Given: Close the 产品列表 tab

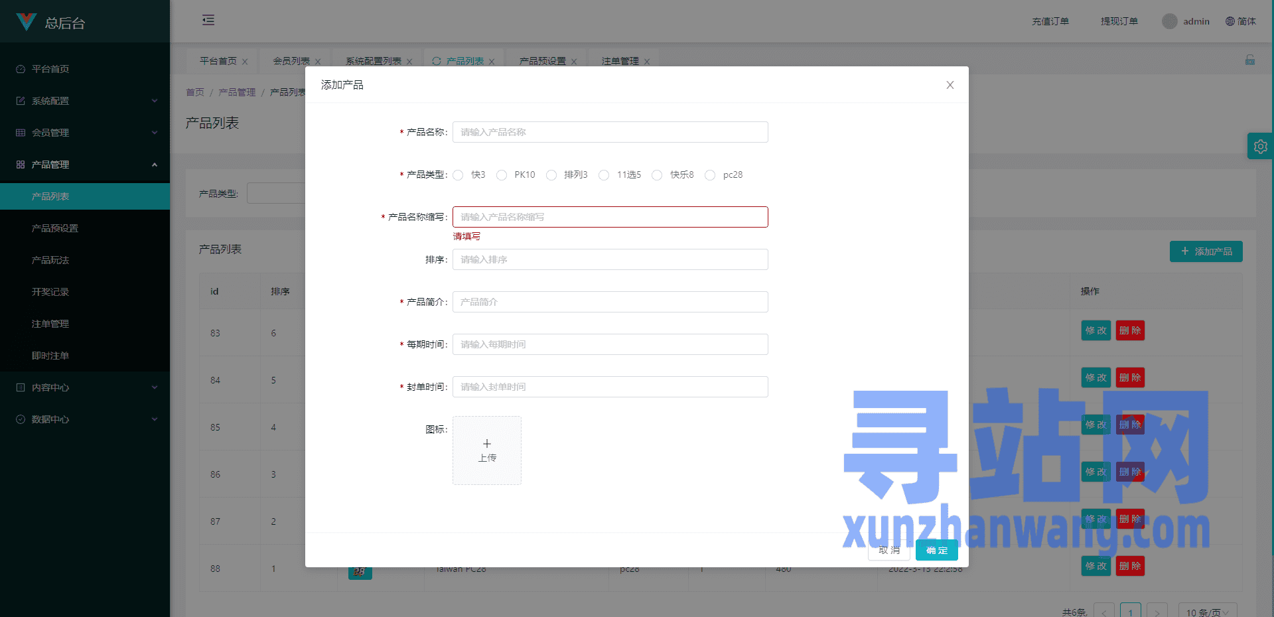Looking at the screenshot, I should (x=492, y=62).
